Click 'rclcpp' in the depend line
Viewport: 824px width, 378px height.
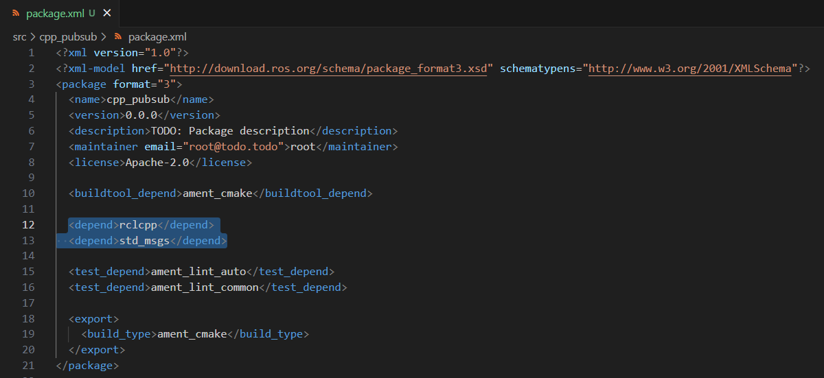tap(137, 225)
